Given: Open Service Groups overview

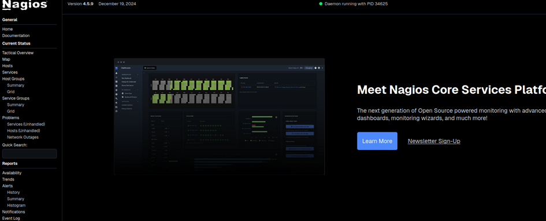Looking at the screenshot, I should (16, 98).
